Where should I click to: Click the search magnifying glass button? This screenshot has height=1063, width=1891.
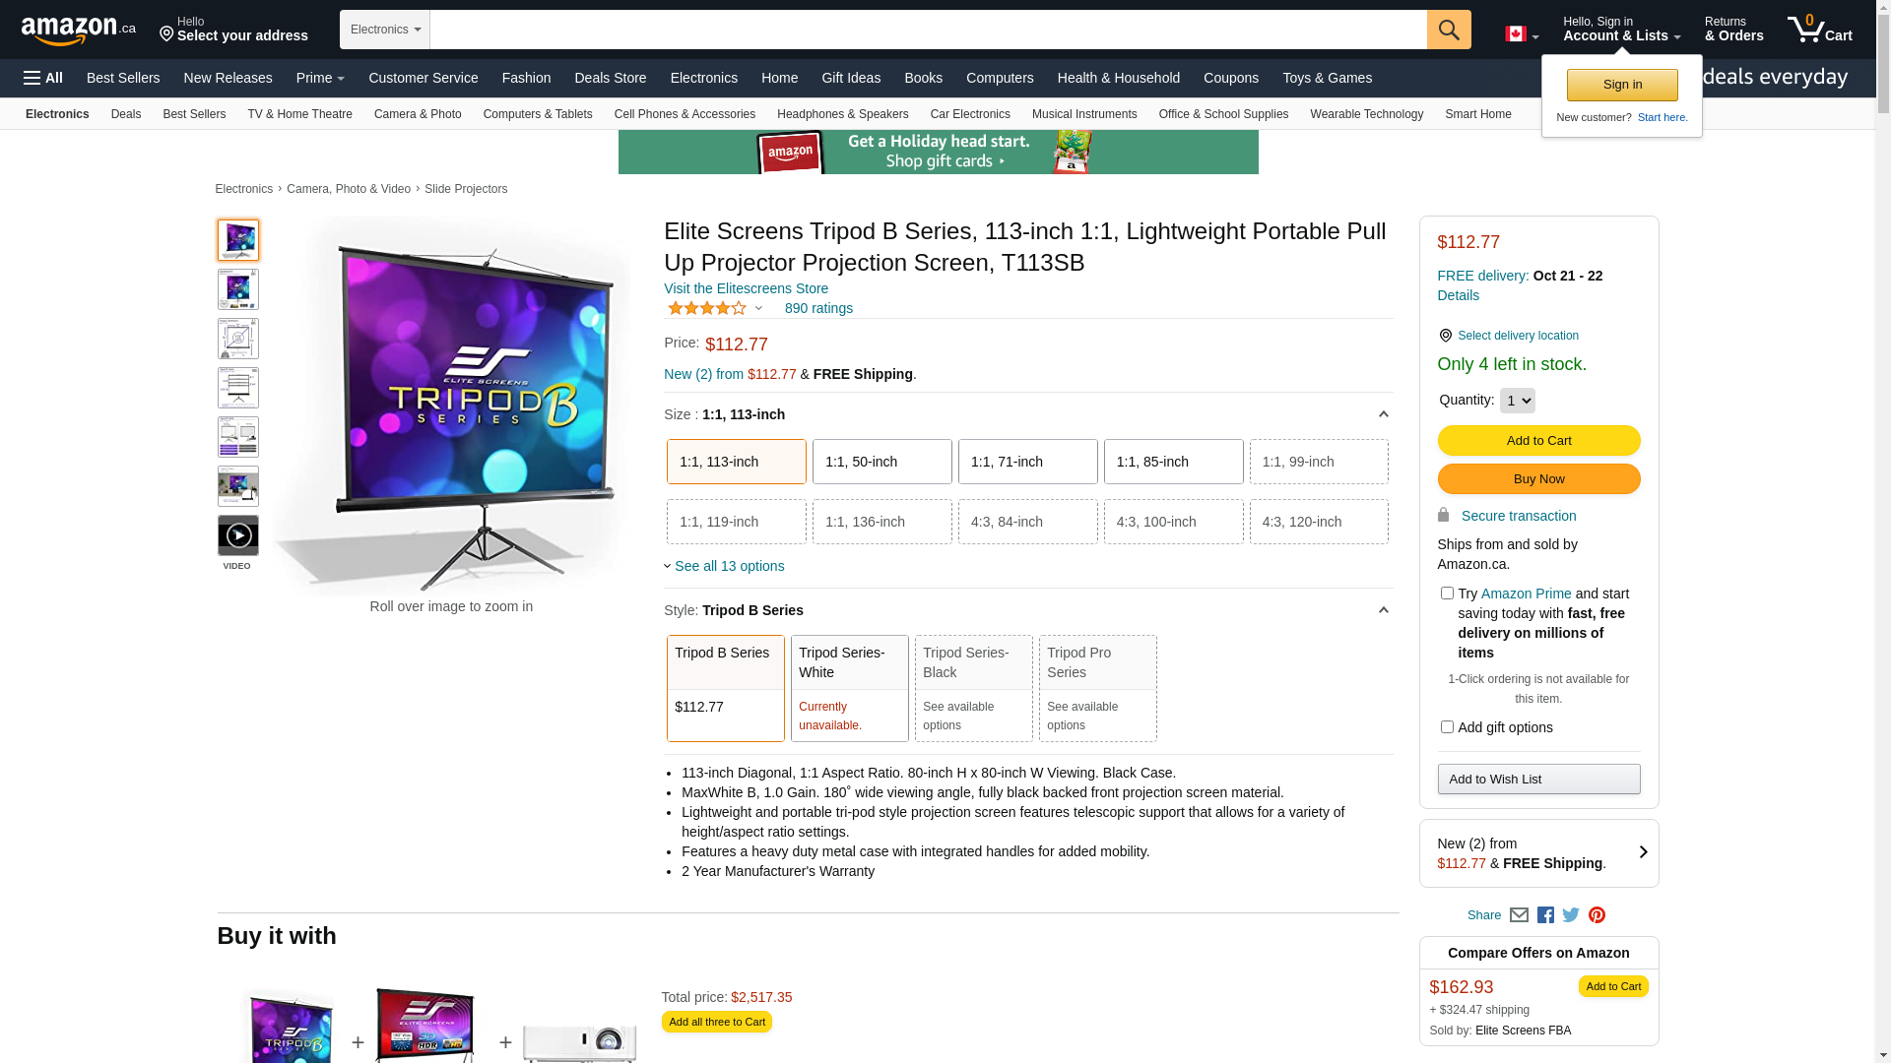(x=1448, y=30)
